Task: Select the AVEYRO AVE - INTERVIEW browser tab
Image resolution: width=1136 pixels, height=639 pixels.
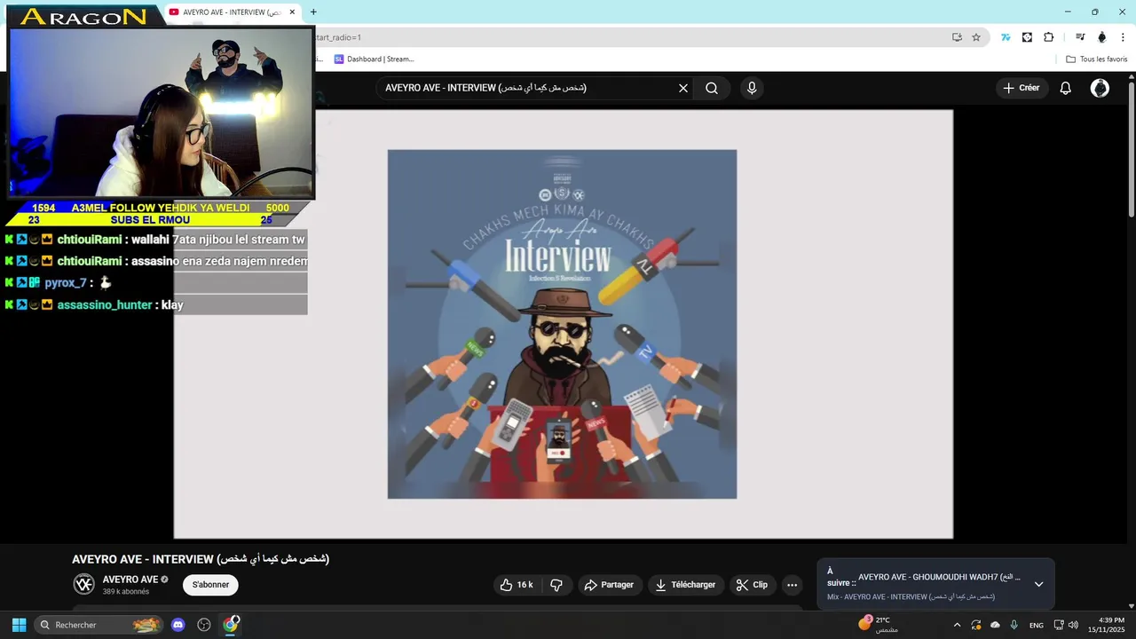Action: [229, 12]
